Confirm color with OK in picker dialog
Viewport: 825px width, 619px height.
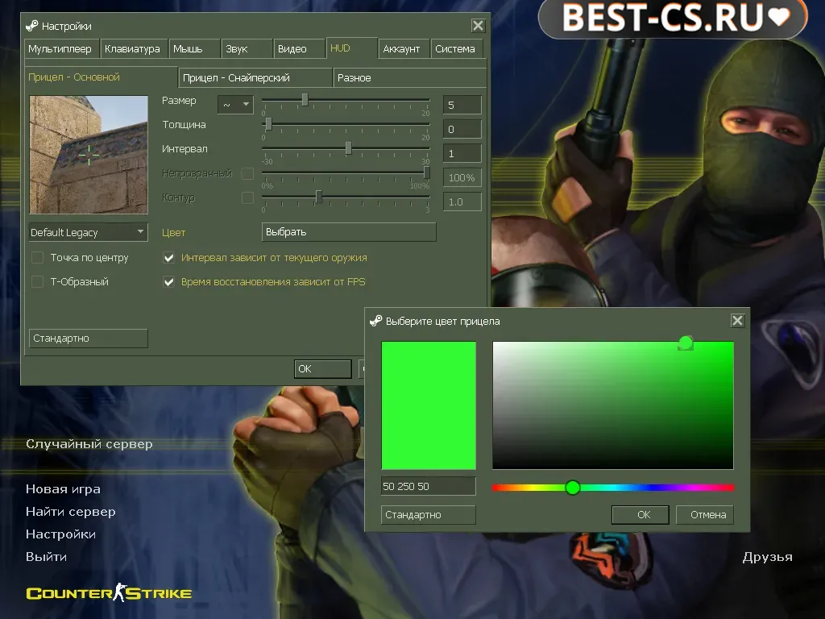point(641,514)
